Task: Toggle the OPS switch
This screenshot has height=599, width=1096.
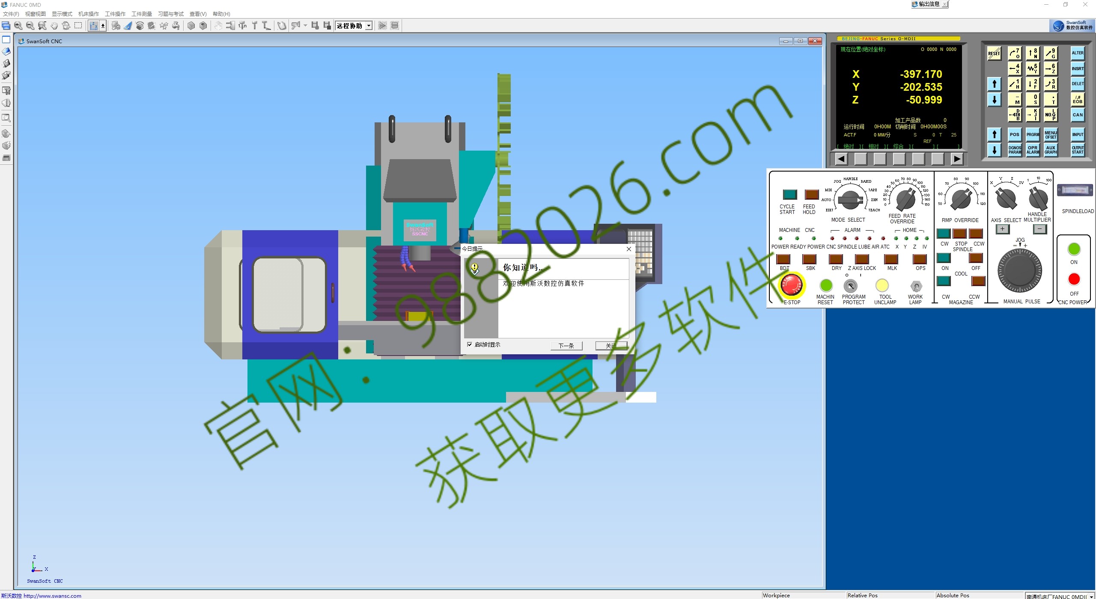Action: (x=920, y=259)
